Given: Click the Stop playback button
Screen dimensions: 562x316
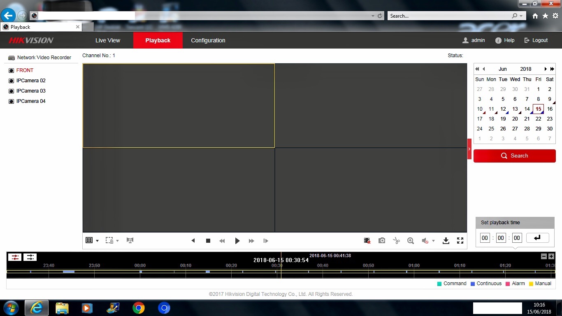Looking at the screenshot, I should 208,241.
